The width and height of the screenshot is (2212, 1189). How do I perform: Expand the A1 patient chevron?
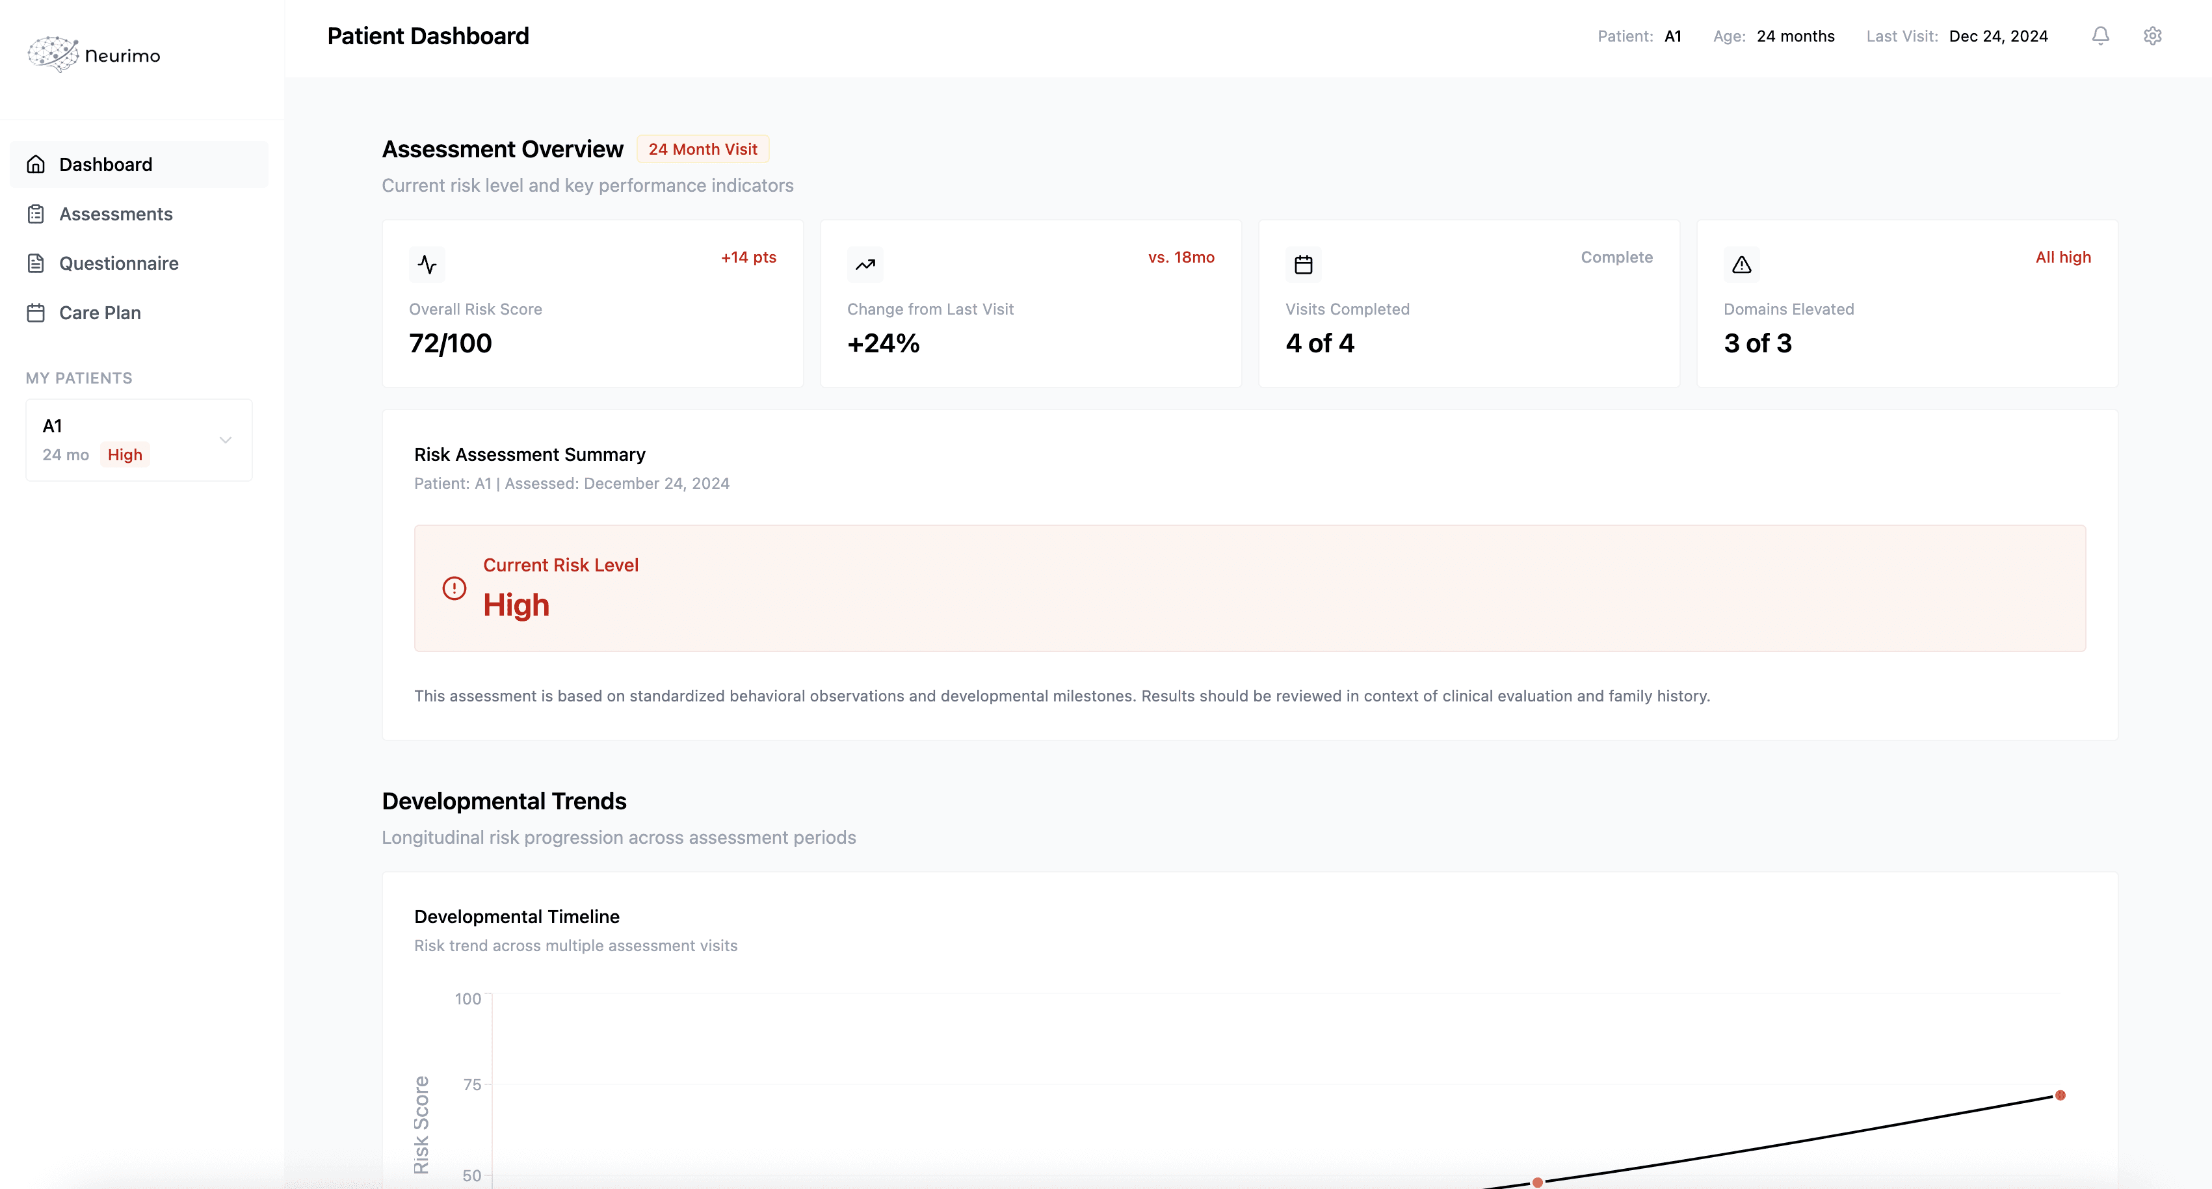[x=226, y=439]
